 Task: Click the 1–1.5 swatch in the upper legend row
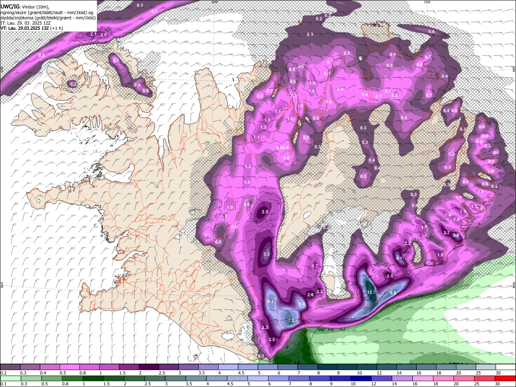tap(109, 367)
